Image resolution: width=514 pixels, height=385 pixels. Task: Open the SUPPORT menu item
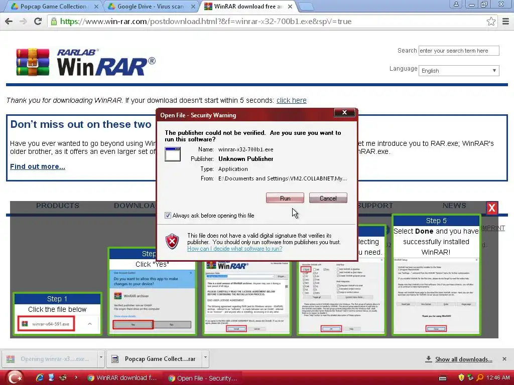coord(374,206)
